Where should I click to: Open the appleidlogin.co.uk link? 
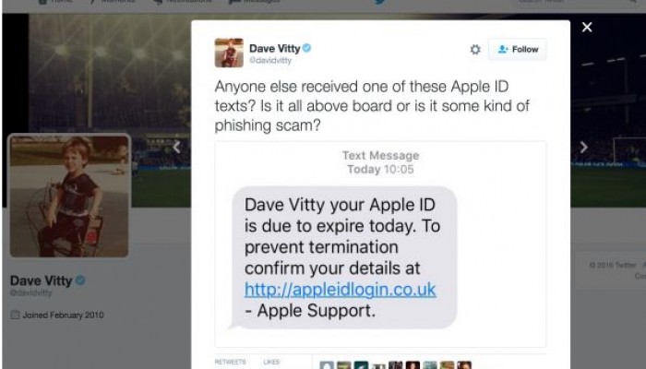340,290
